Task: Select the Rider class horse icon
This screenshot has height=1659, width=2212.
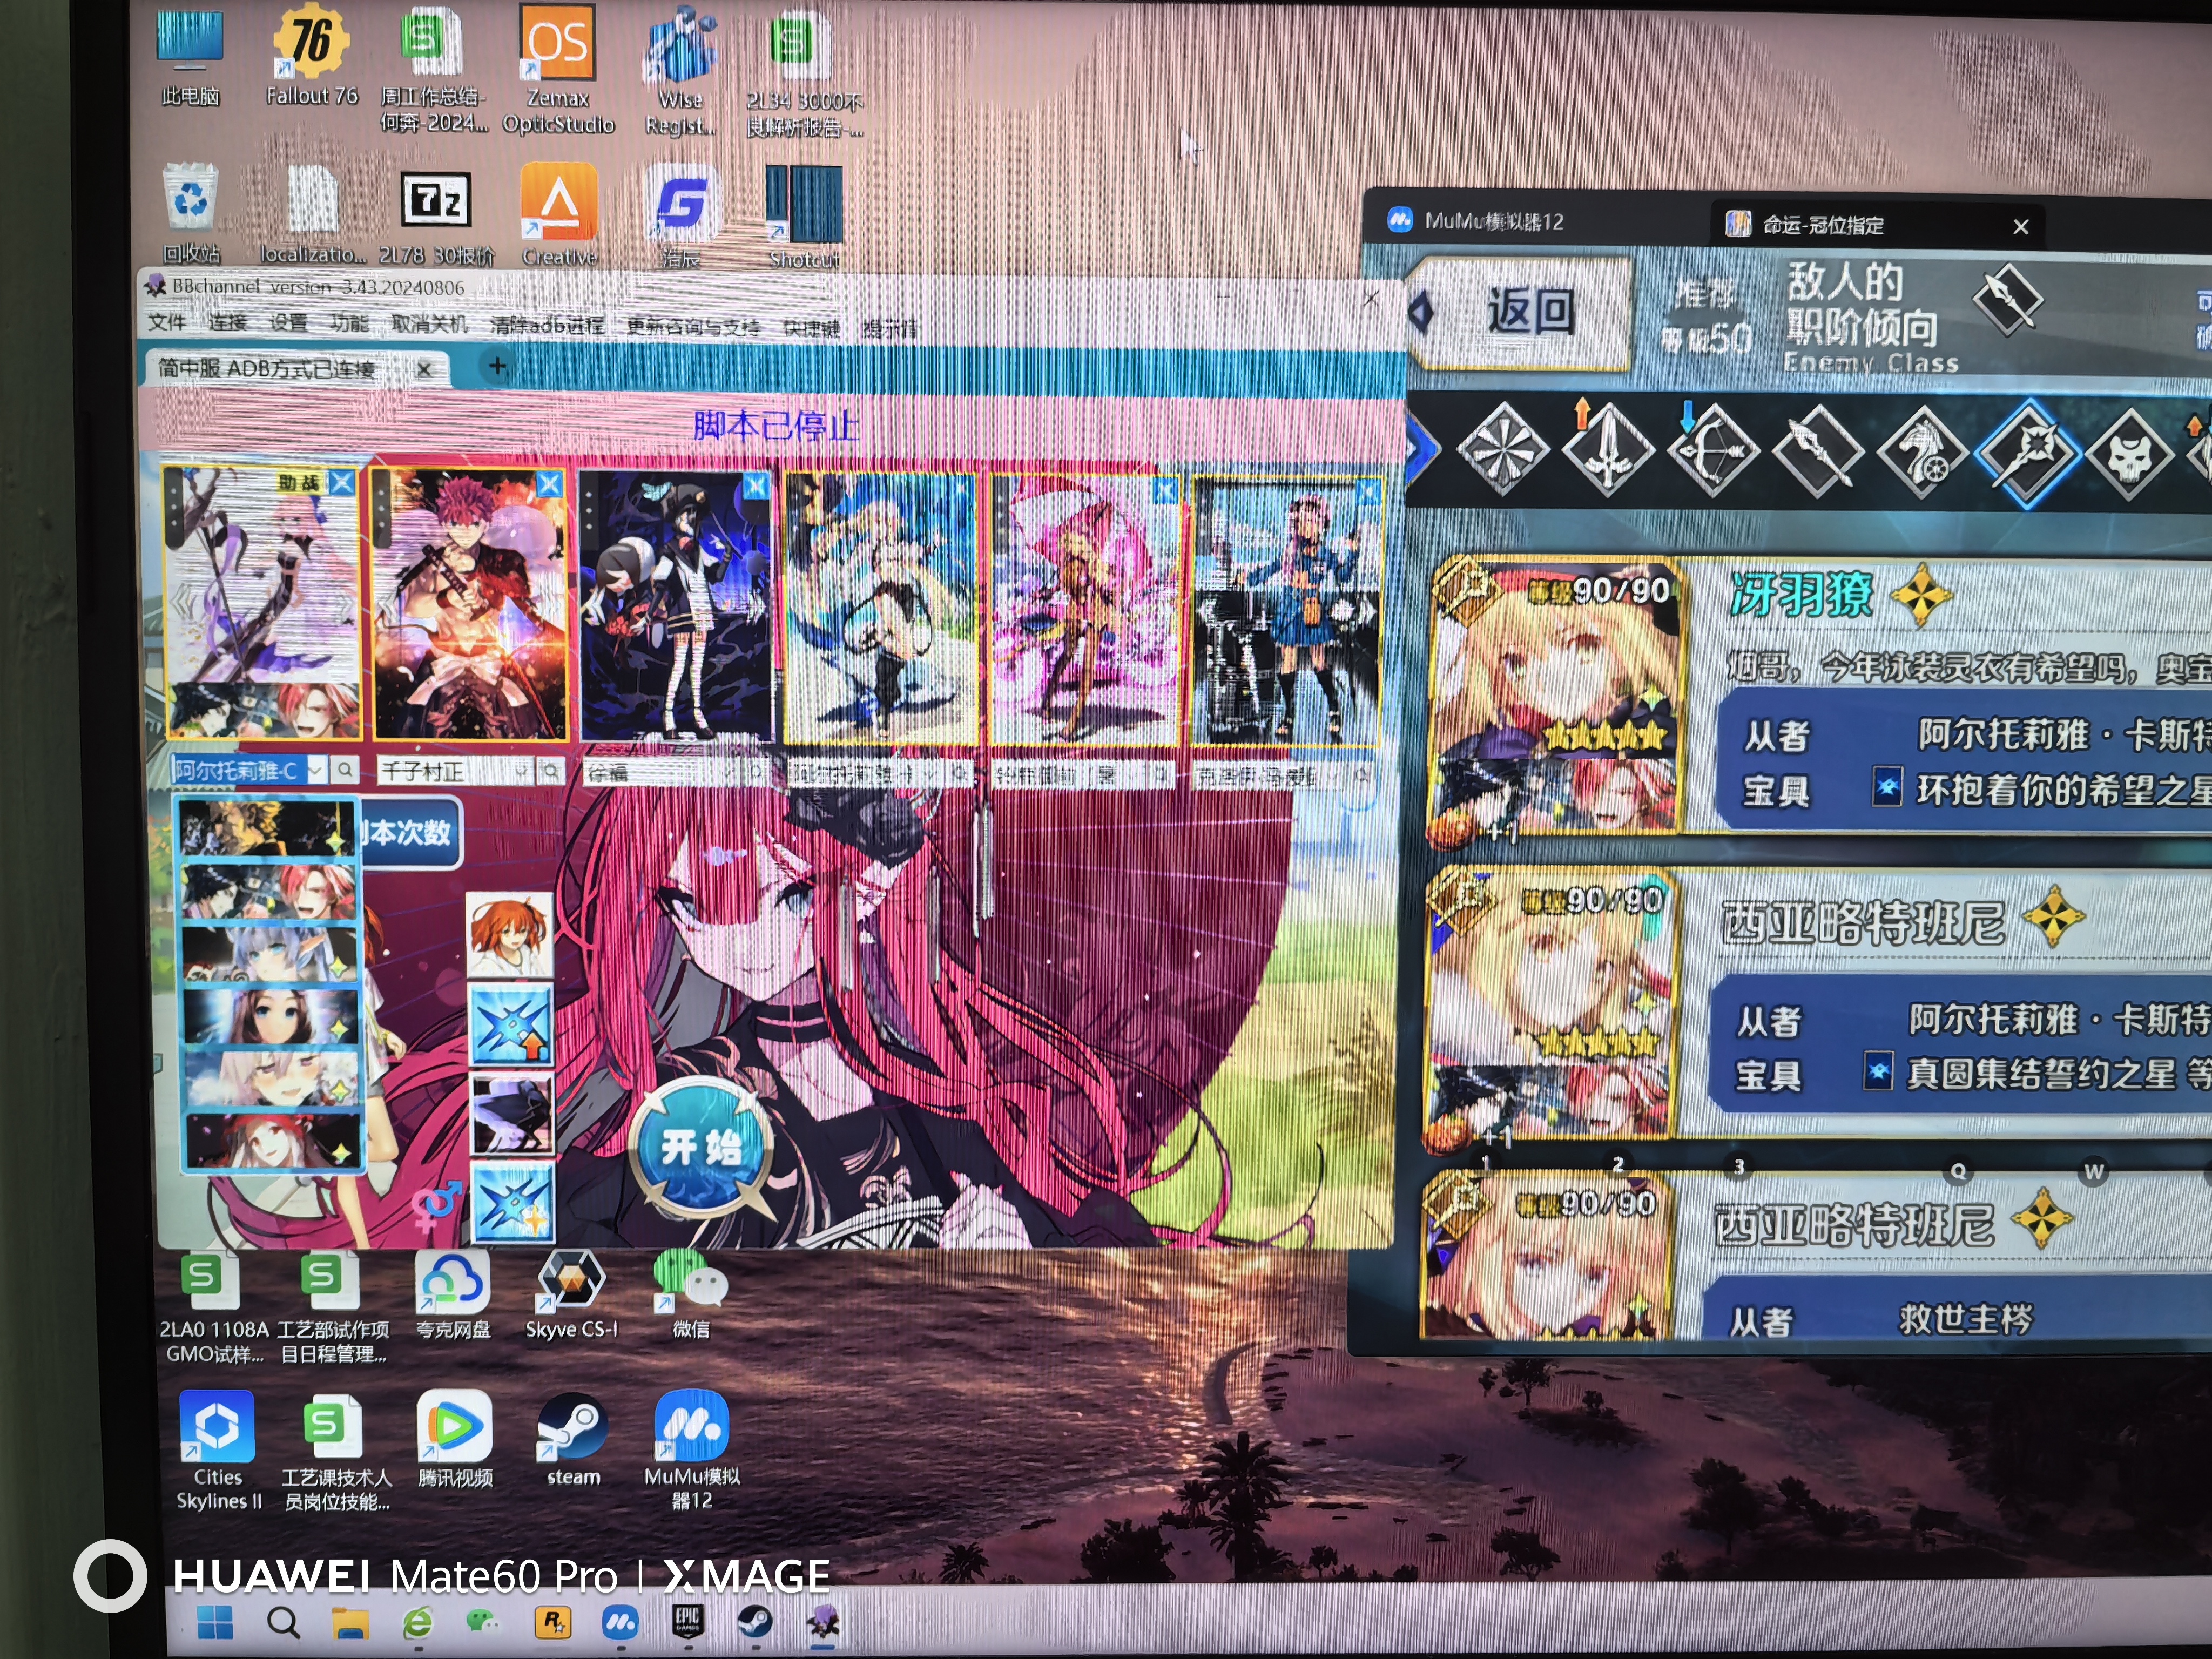Action: point(1923,452)
